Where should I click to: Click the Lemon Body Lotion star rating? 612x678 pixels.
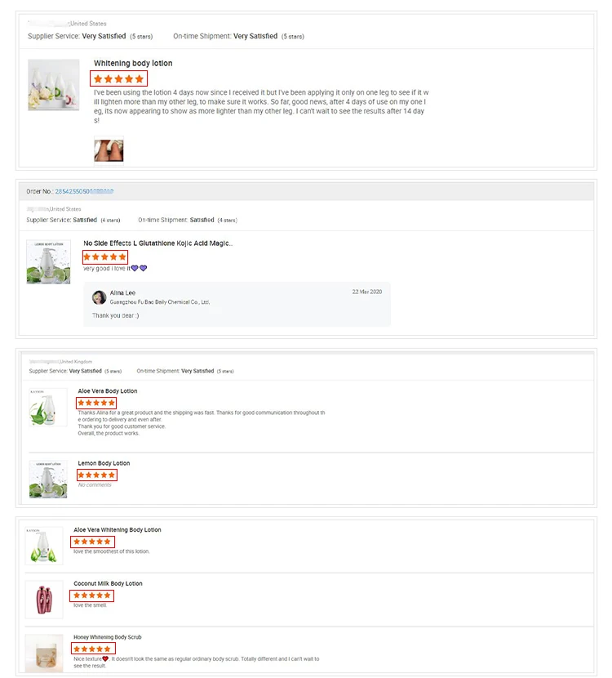pos(97,475)
